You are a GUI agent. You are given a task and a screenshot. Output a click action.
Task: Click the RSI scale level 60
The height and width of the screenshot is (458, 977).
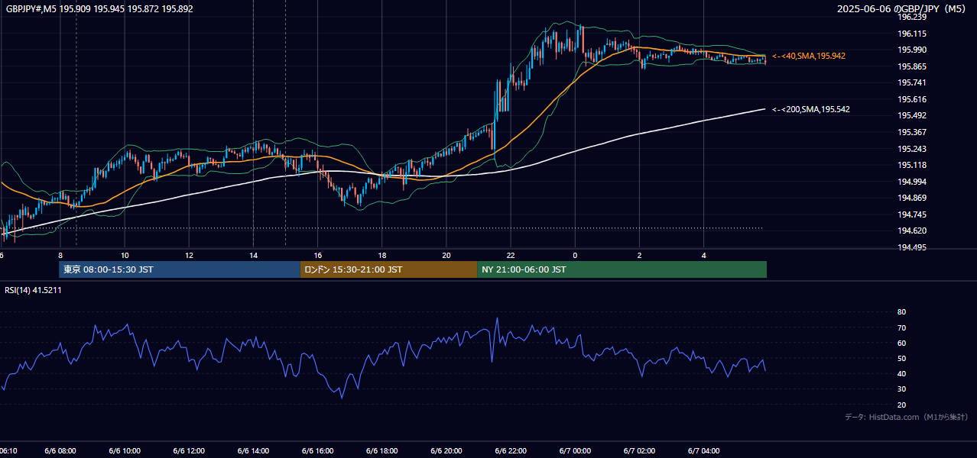pyautogui.click(x=901, y=343)
